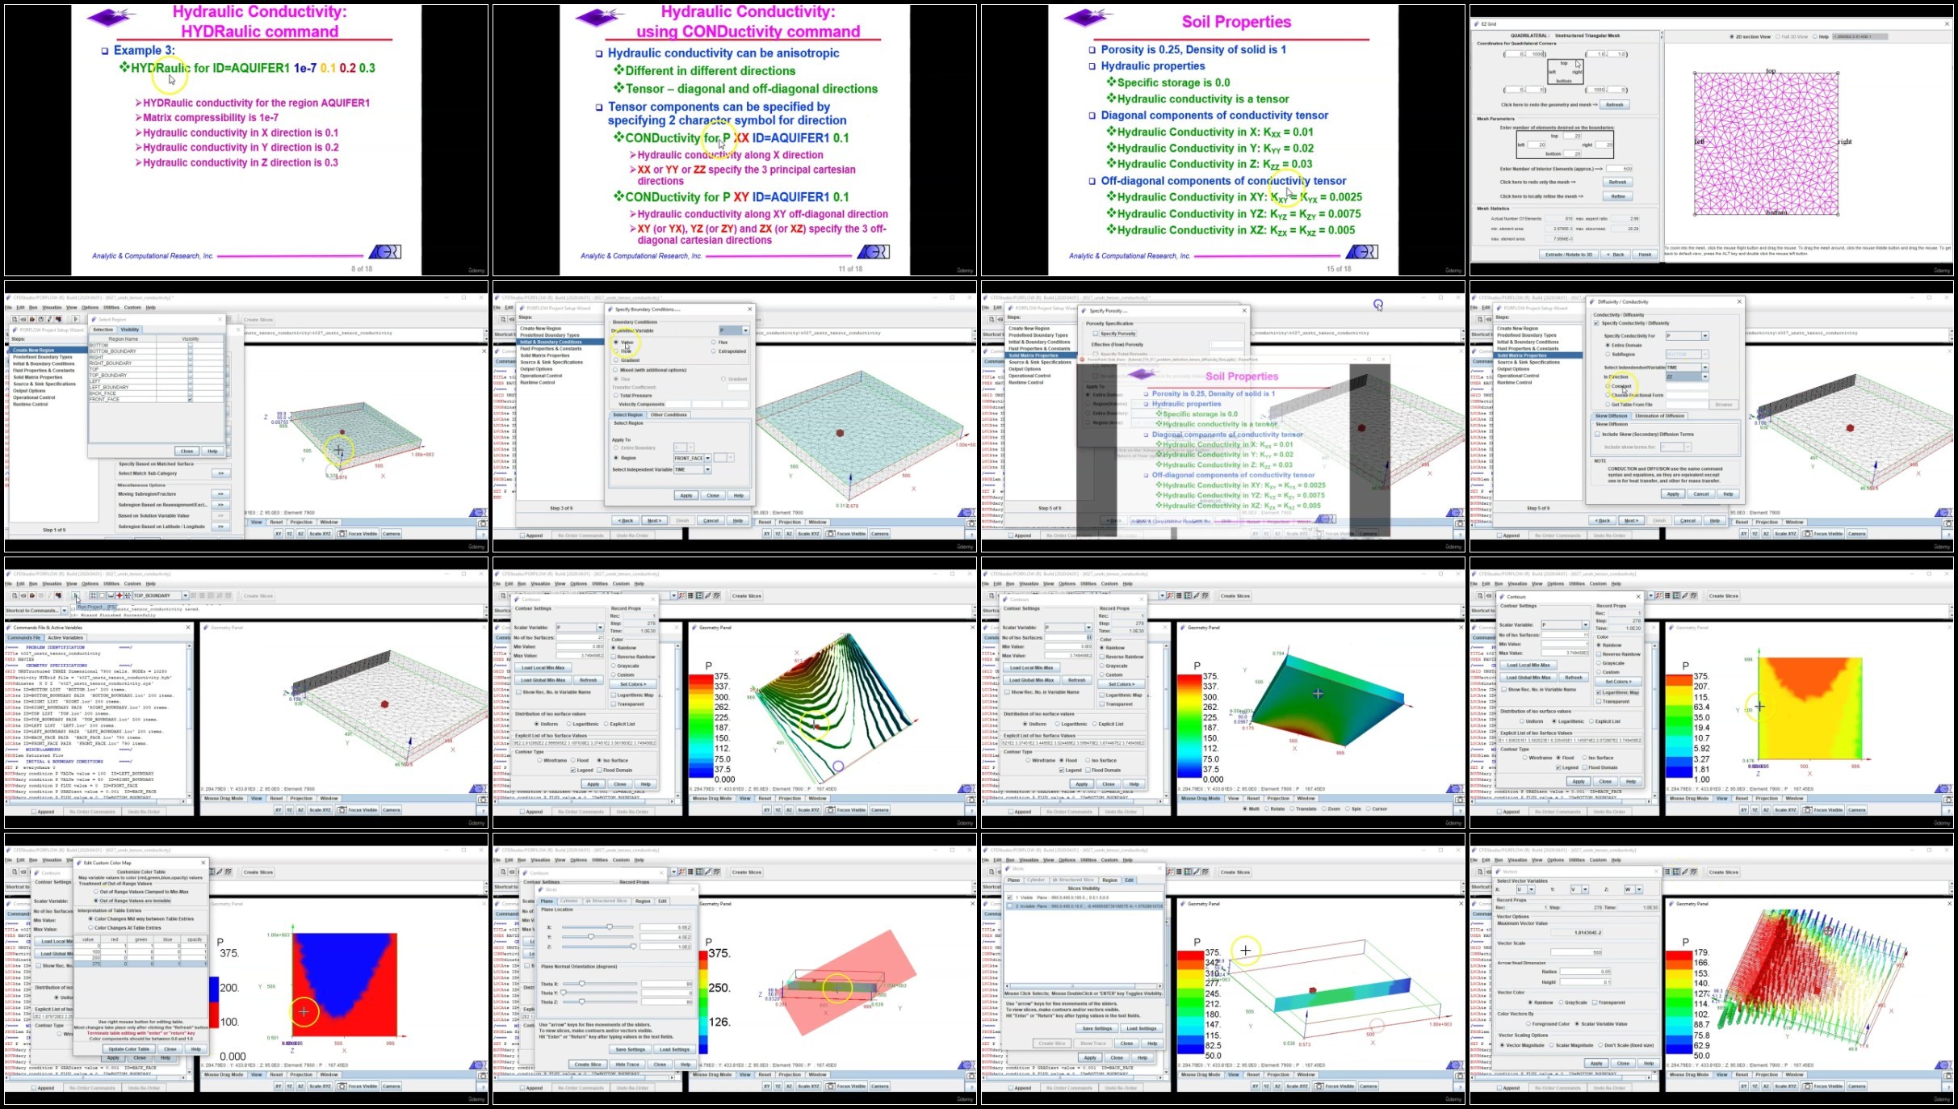The height and width of the screenshot is (1109, 1958).
Task: Switch to the 'Active Variables' tab
Action: point(65,638)
